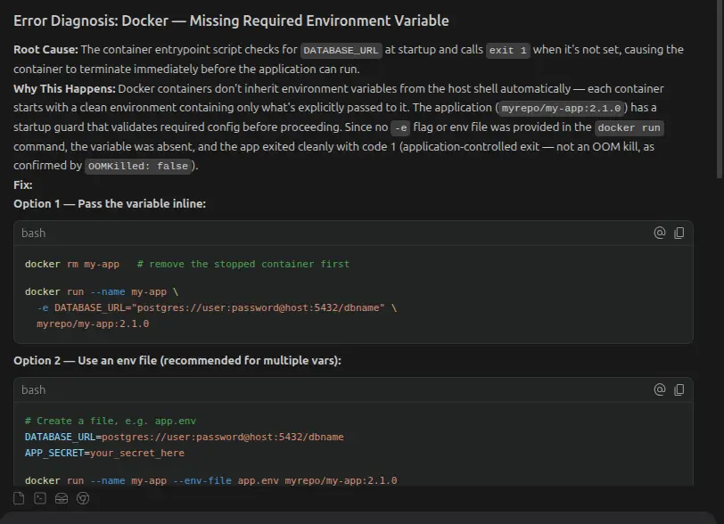This screenshot has width=724, height=524.
Task: Click the bash label of the second code block
Action: pyautogui.click(x=34, y=390)
